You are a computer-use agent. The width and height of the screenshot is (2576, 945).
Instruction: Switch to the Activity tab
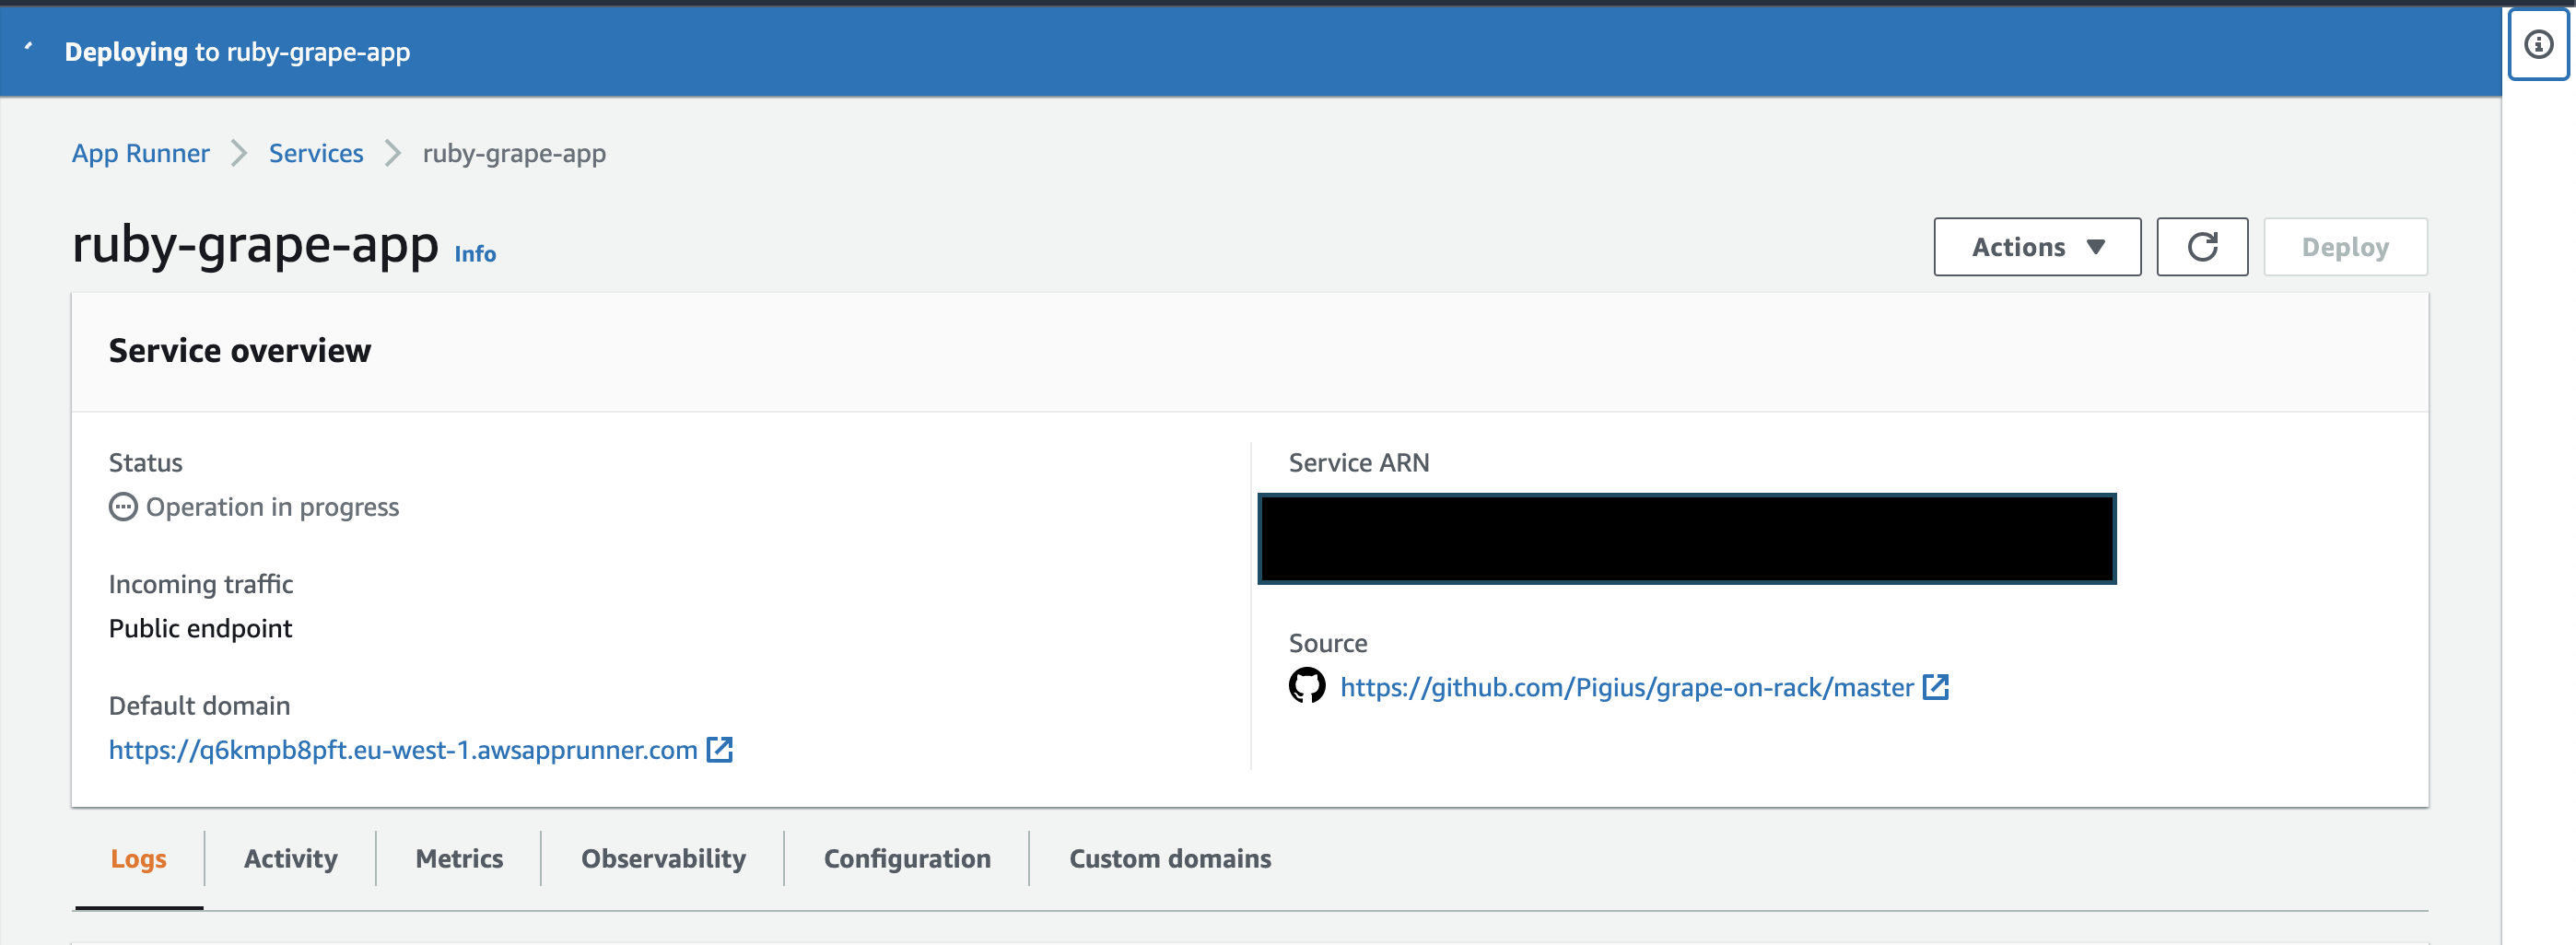(x=291, y=859)
